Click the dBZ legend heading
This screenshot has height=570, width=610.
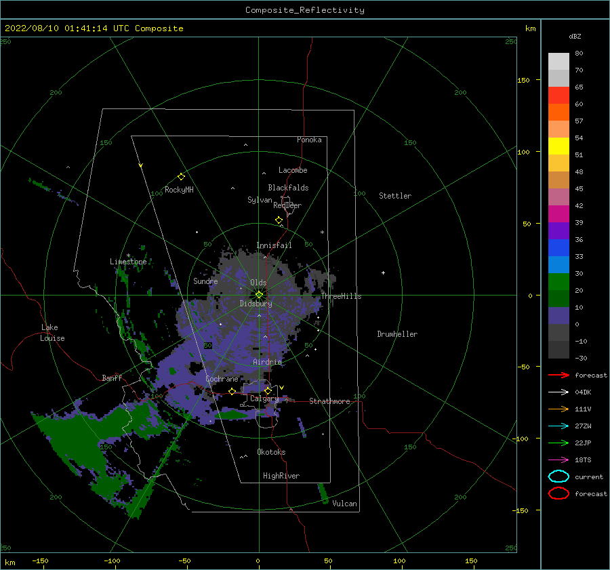[x=575, y=36]
